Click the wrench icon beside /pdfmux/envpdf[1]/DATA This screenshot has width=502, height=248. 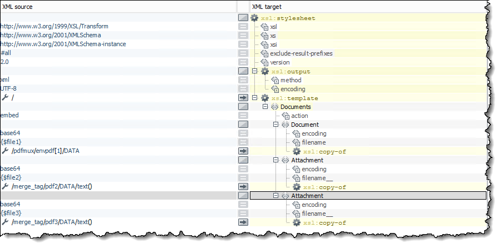(5, 151)
